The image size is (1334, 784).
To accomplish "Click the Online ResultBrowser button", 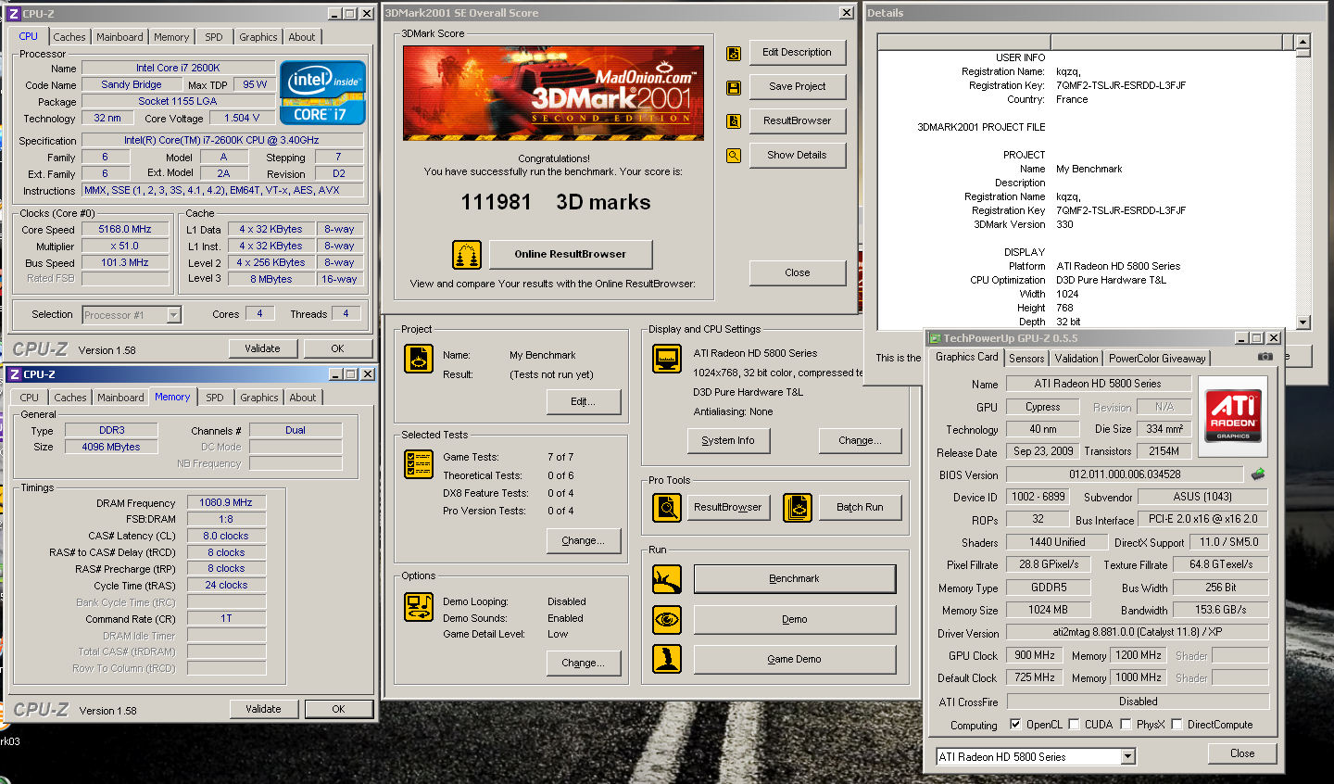I will [570, 254].
